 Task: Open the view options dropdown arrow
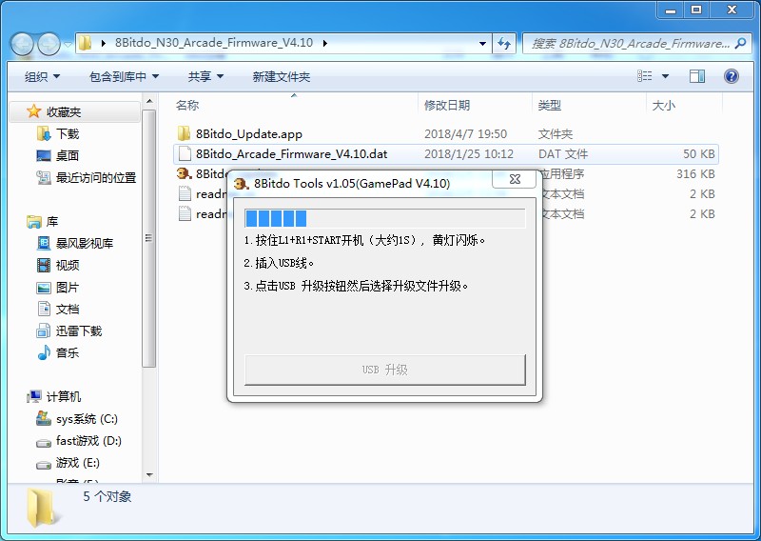pos(665,76)
